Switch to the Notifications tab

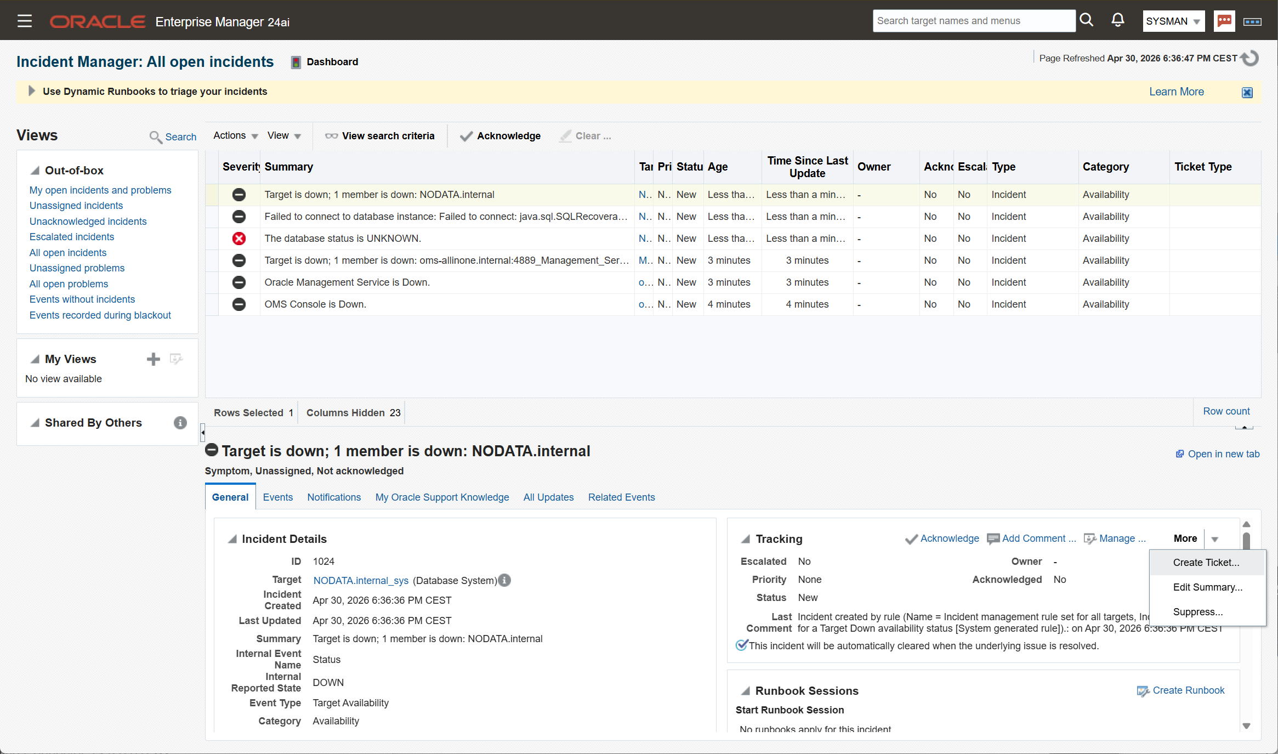[x=334, y=497]
